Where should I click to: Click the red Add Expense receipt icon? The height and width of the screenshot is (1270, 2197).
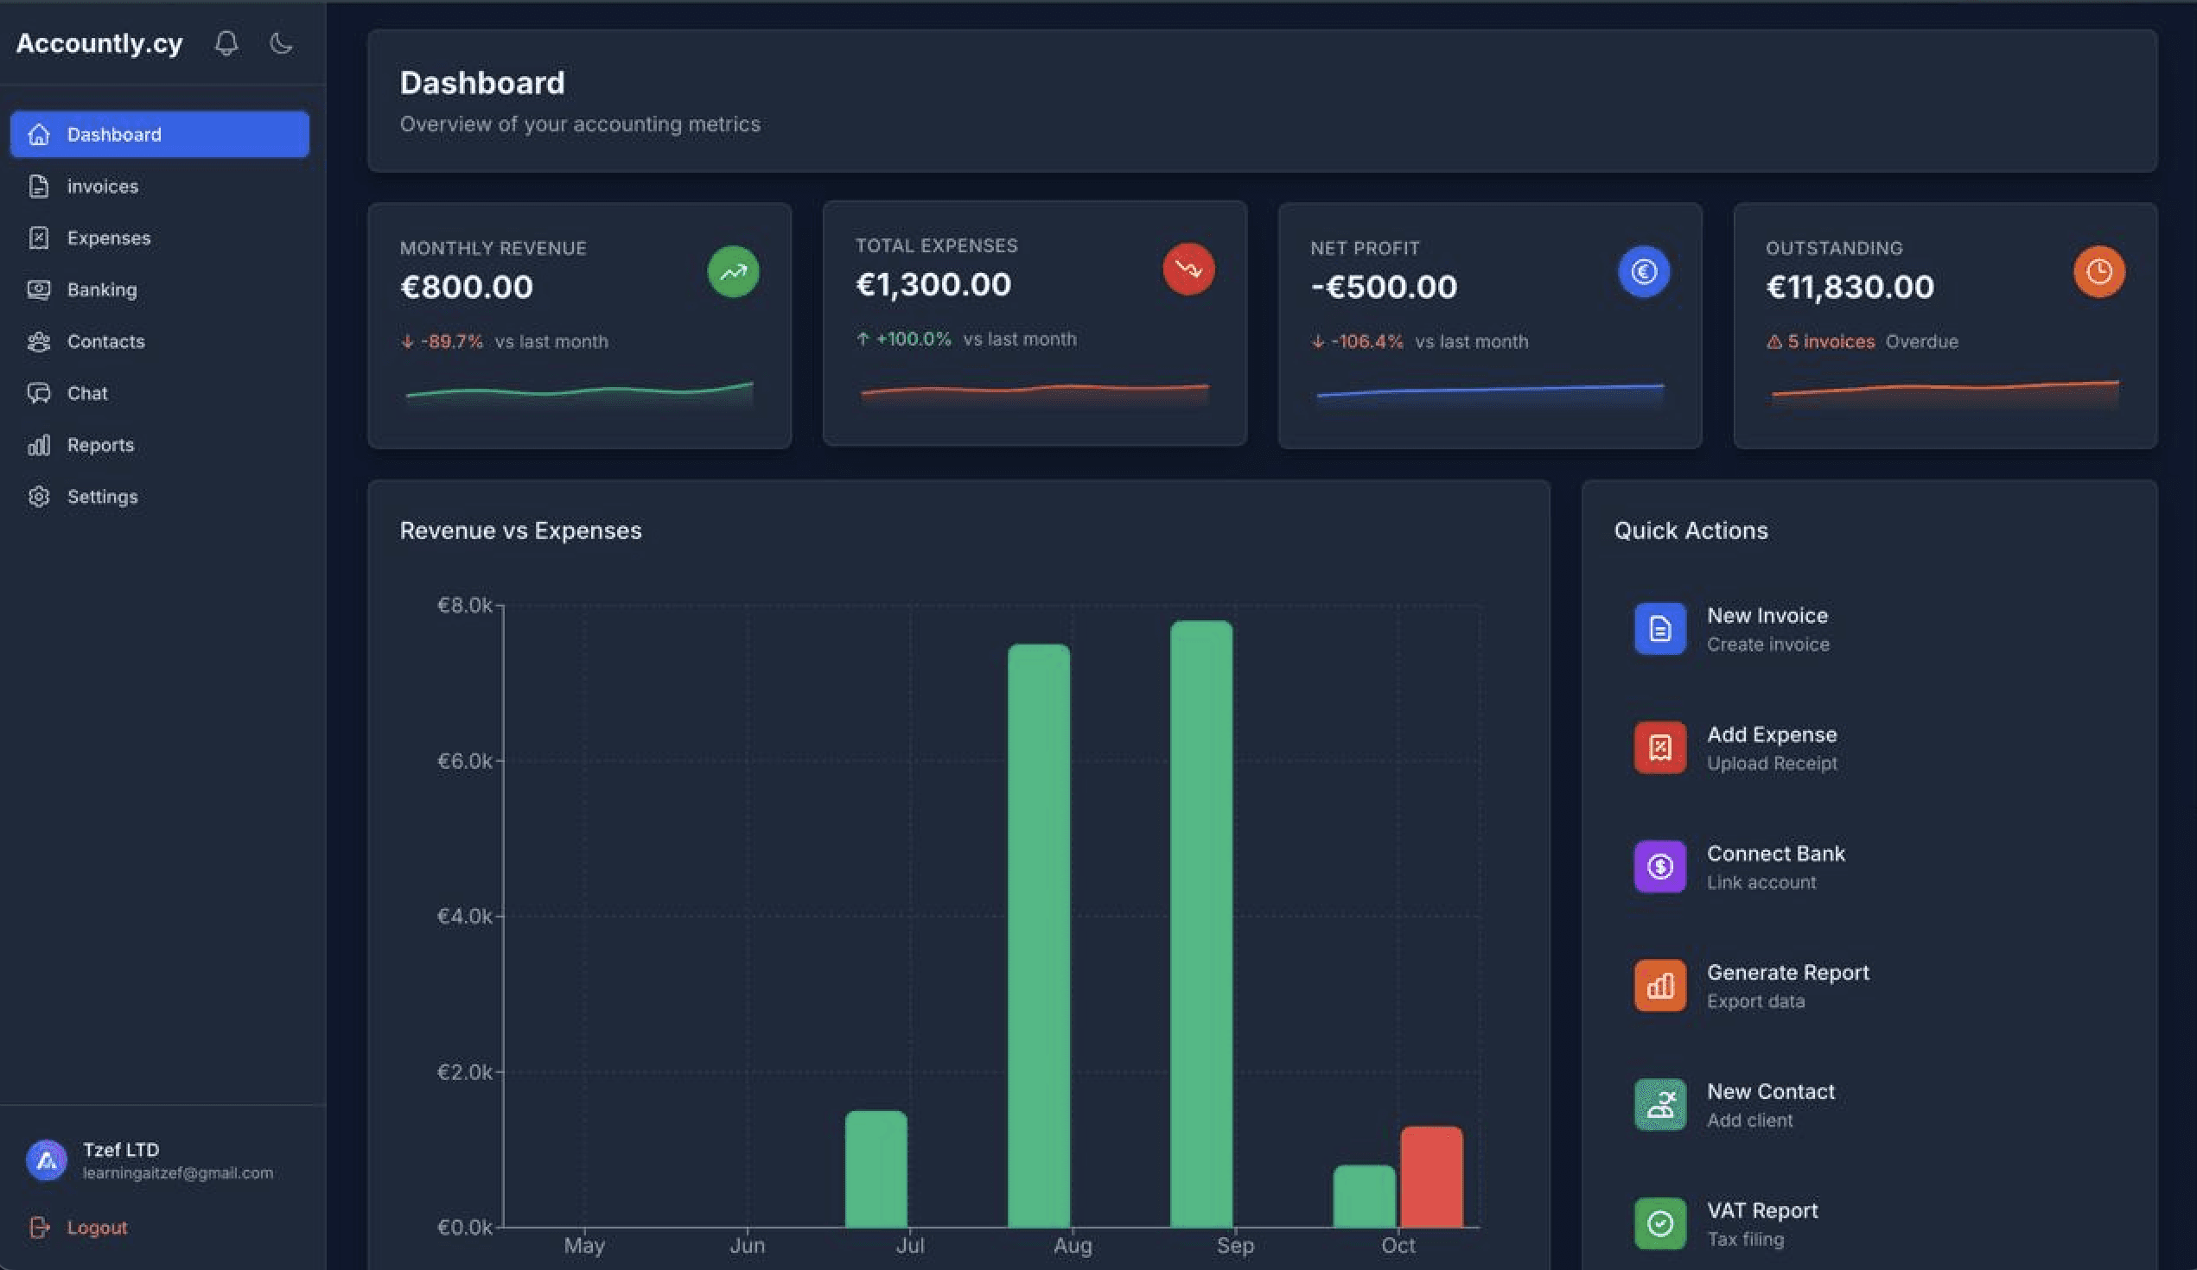1659,748
